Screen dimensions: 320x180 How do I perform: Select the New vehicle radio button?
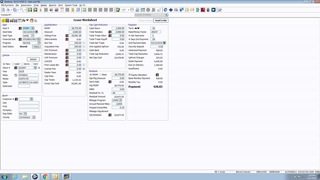click(4, 64)
